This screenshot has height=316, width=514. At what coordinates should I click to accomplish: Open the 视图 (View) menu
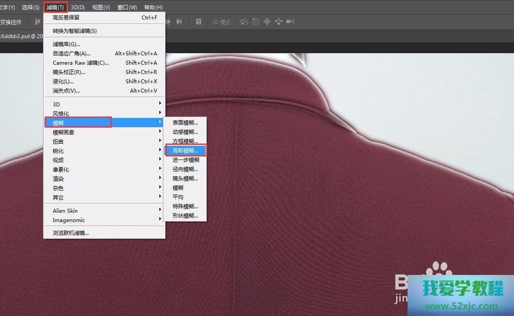pyautogui.click(x=101, y=7)
